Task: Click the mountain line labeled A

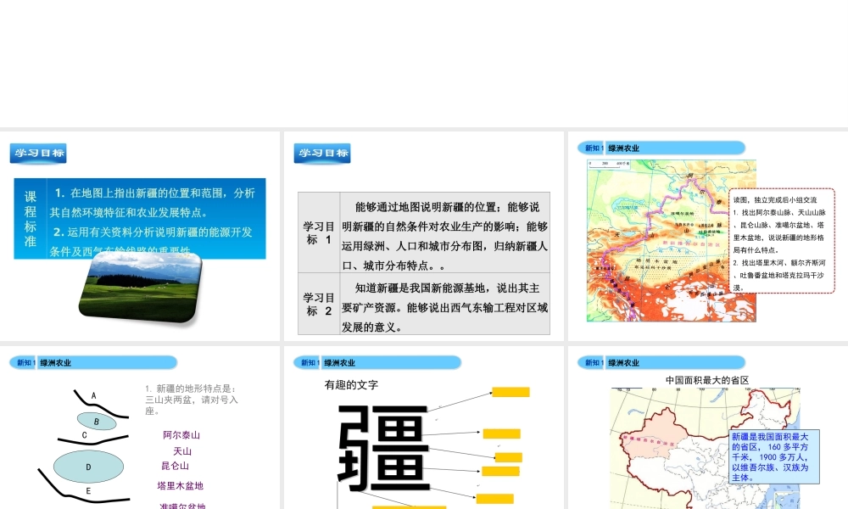Action: pos(101,404)
